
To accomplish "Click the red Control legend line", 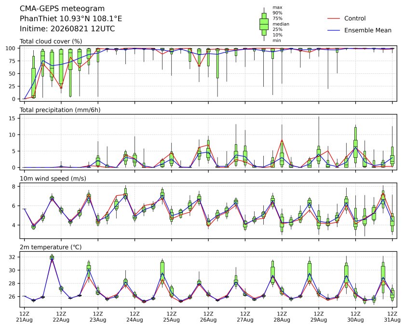I will point(334,19).
